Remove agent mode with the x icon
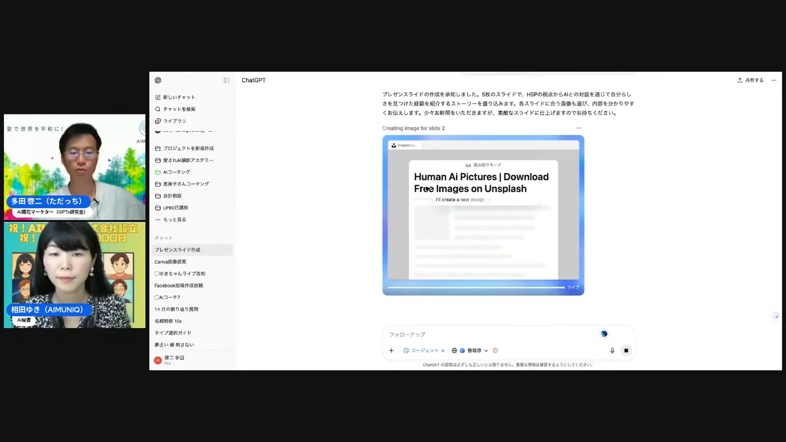This screenshot has height=442, width=786. pyautogui.click(x=443, y=351)
